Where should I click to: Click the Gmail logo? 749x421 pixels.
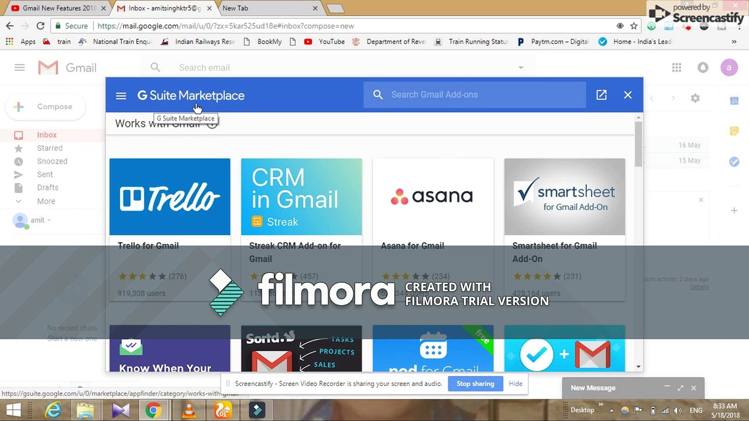(x=67, y=68)
